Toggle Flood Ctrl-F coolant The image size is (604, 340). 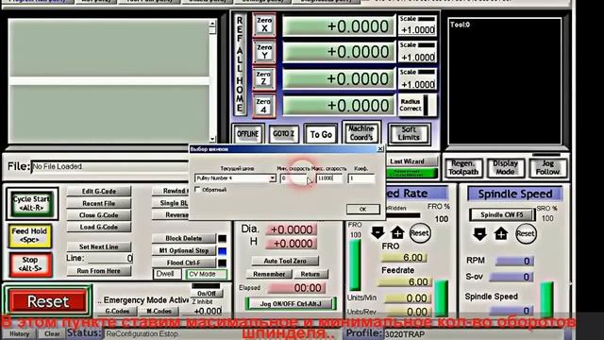click(x=183, y=263)
